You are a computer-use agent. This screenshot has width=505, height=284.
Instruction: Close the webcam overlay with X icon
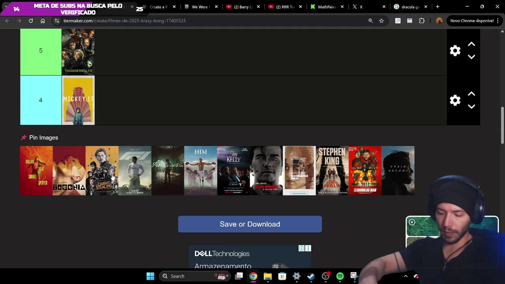[x=411, y=222]
